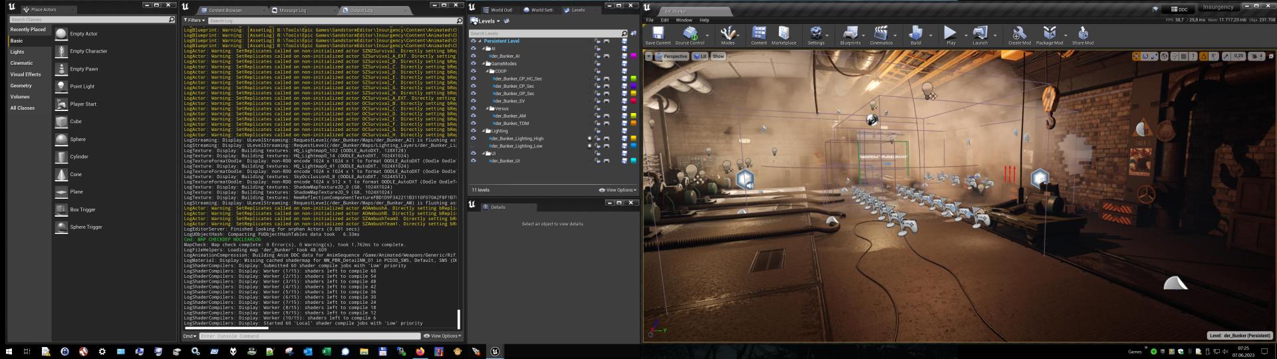Open the Cmd dropdown in Output Log
Viewport: 1277px width, 359px height.
click(x=190, y=336)
